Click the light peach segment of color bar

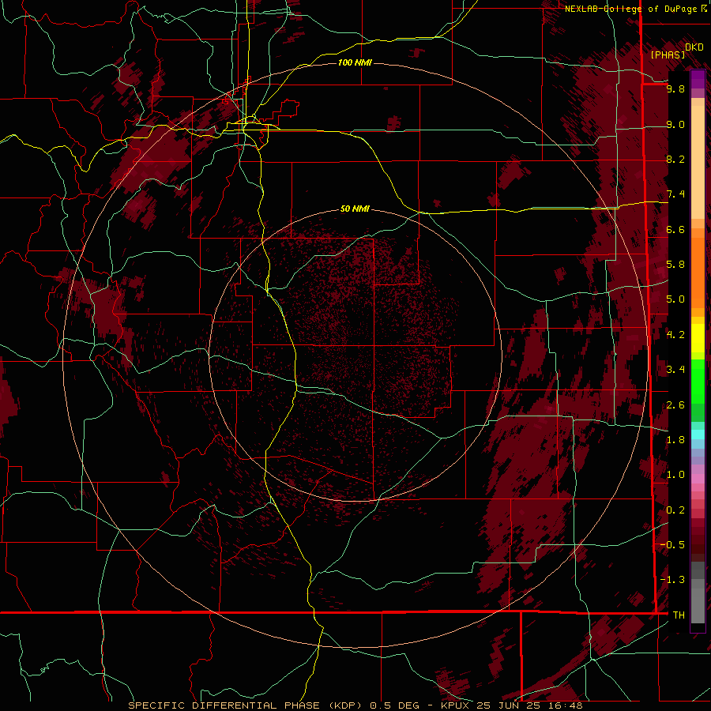click(698, 162)
